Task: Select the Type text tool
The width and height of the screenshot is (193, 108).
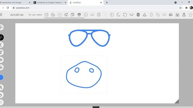Action: pos(1,52)
